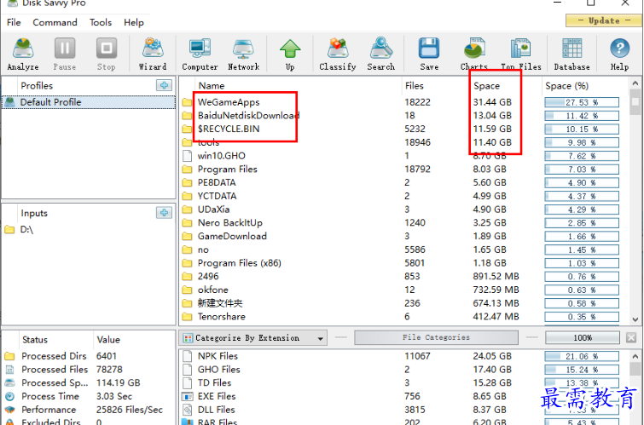Screen dimensions: 644x425
Task: Start disk analysis with Analyze
Action: [23, 55]
